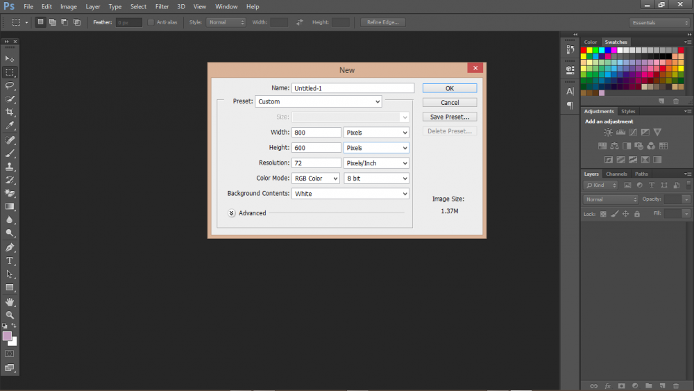Open the Filter menu
694x391 pixels.
[x=162, y=7]
